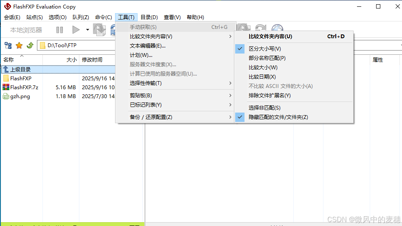This screenshot has height=226, width=402.
Task: Click the gzh.png image file icon
Action: tap(6, 96)
